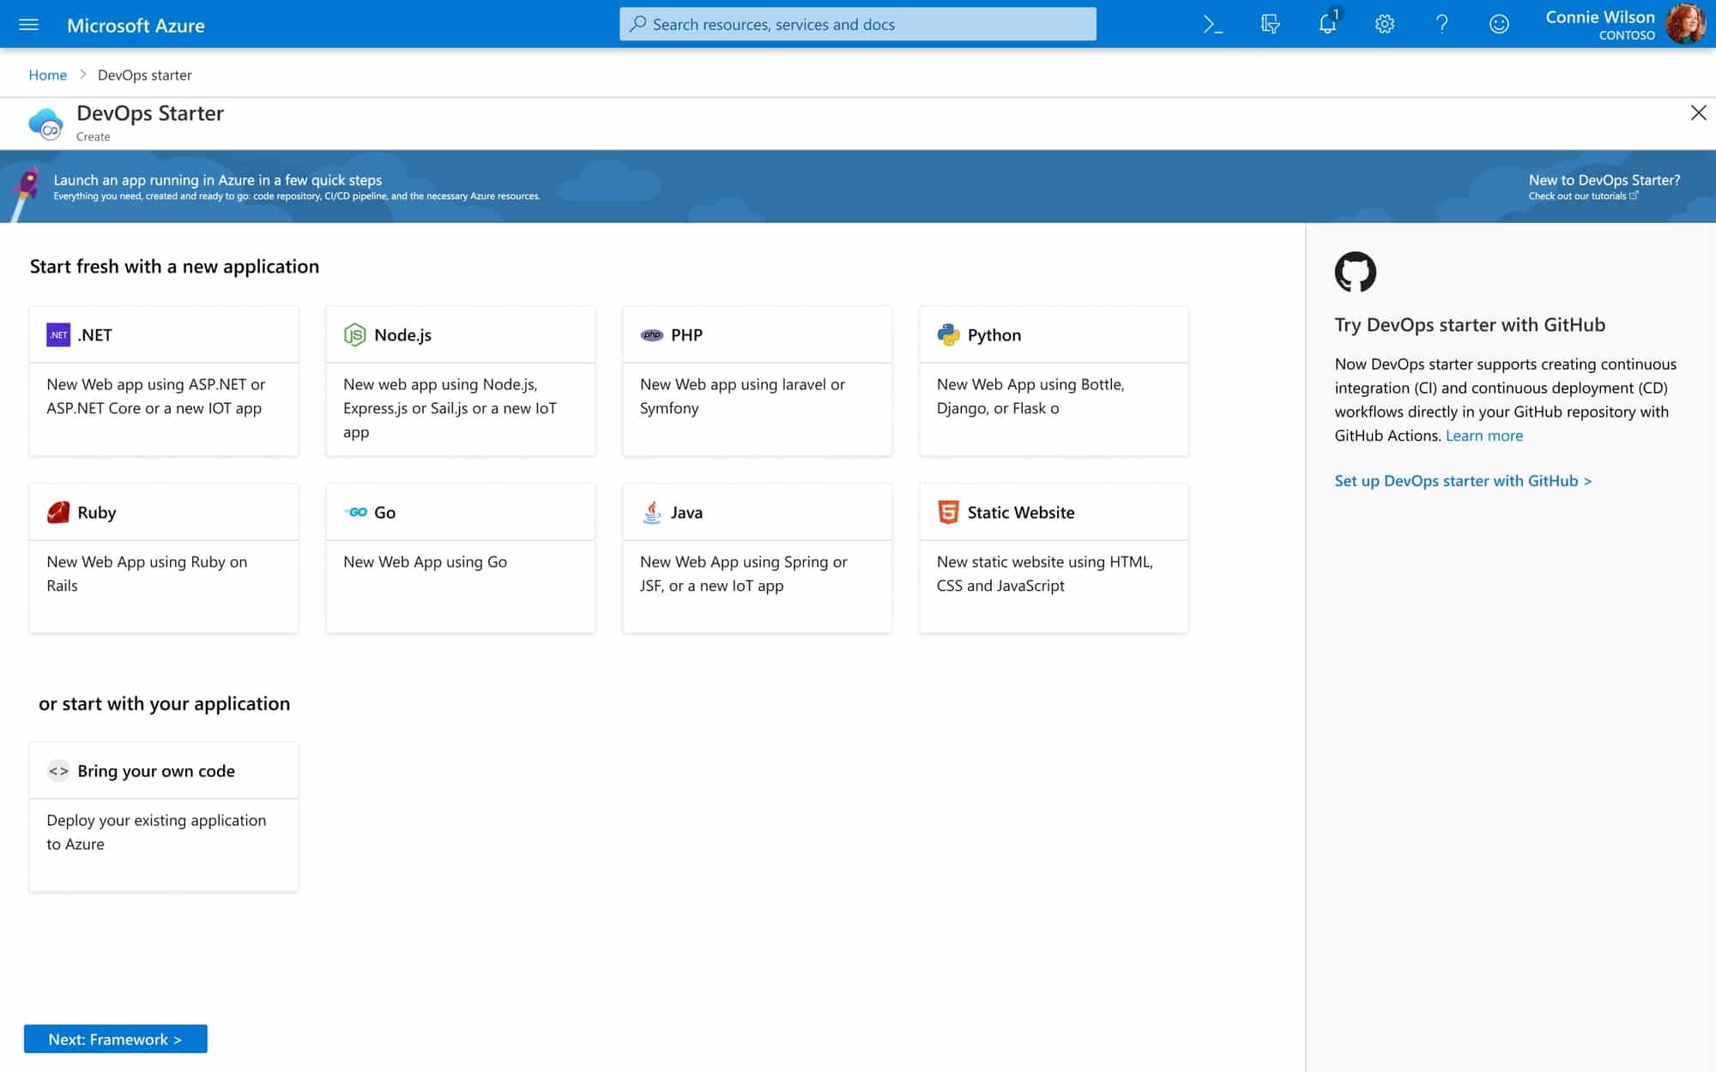The image size is (1716, 1072).
Task: Select the .NET application card
Action: [164, 380]
